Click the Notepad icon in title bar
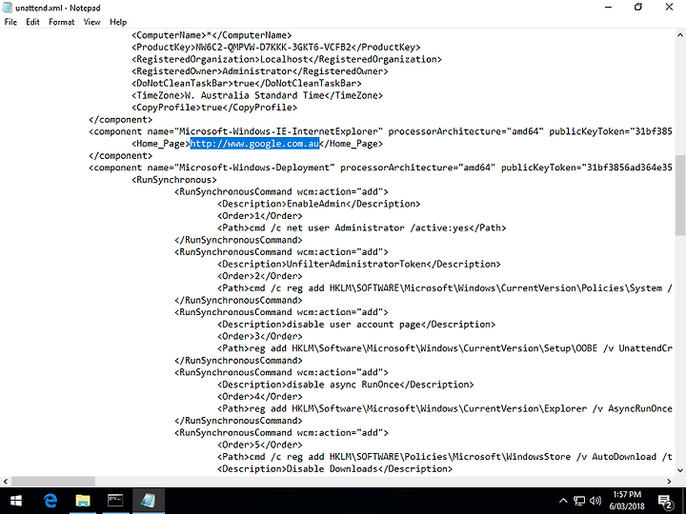The width and height of the screenshot is (686, 514). (7, 8)
